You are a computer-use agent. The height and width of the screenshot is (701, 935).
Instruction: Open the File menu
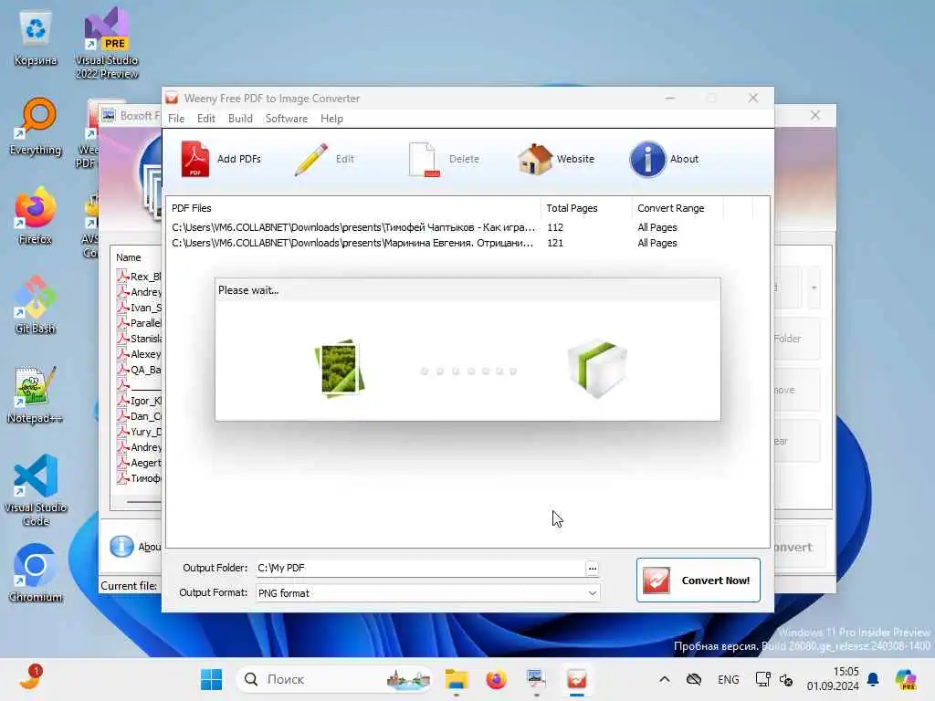point(176,119)
